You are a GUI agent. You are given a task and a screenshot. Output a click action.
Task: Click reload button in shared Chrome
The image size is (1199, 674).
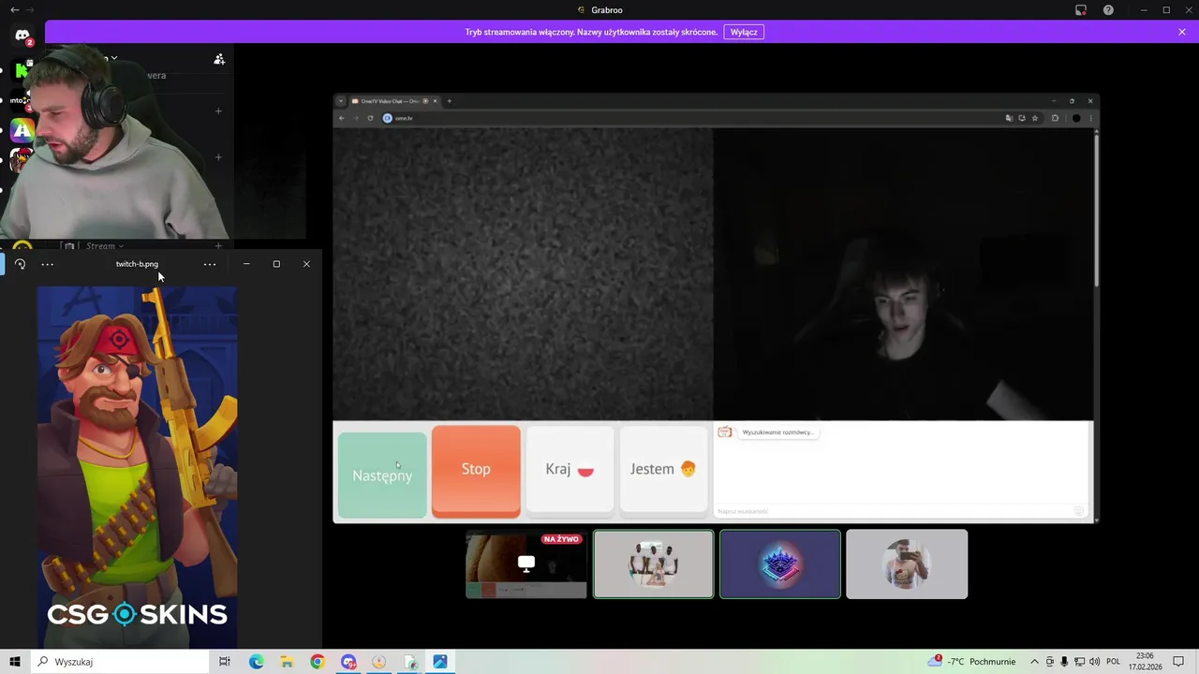tap(370, 118)
